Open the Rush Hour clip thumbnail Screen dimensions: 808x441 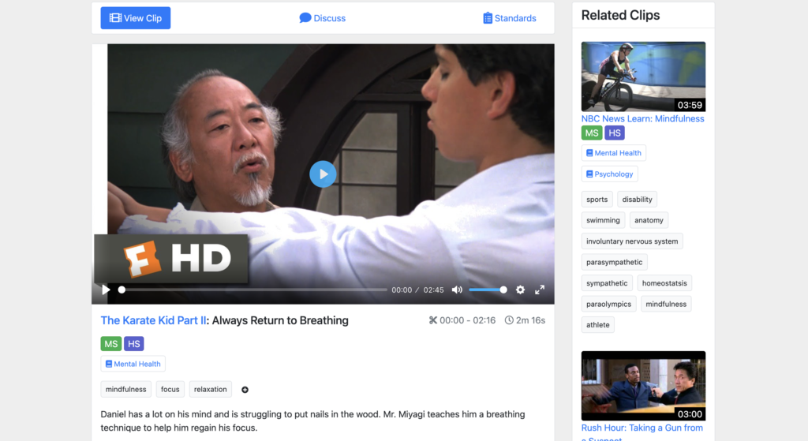click(x=643, y=386)
